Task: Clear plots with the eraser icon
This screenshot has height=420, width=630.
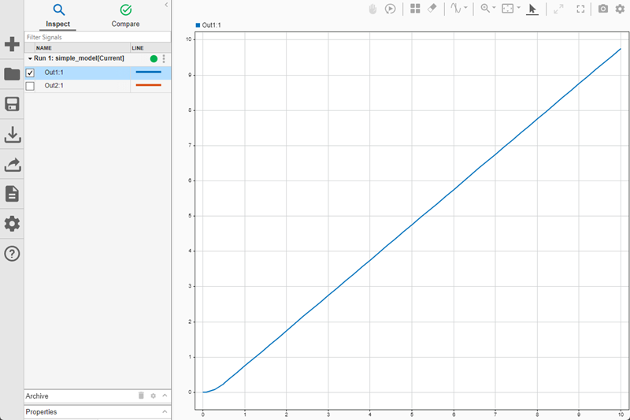Action: (x=432, y=9)
